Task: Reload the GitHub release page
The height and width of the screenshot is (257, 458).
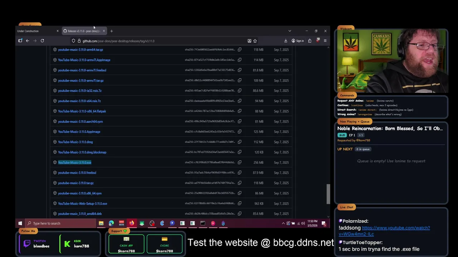Action: (x=42, y=41)
